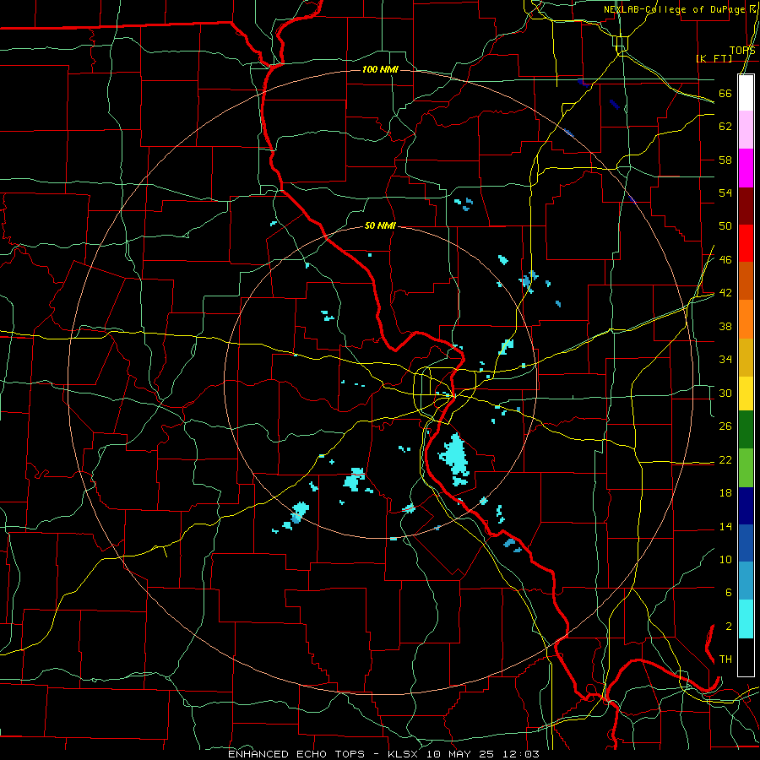Image resolution: width=760 pixels, height=760 pixels.
Task: Pick the burnt orange legend band
Action: (746, 281)
